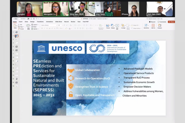Click the Paste clipboard icon
The width and height of the screenshot is (185, 123).
(x=15, y=26)
